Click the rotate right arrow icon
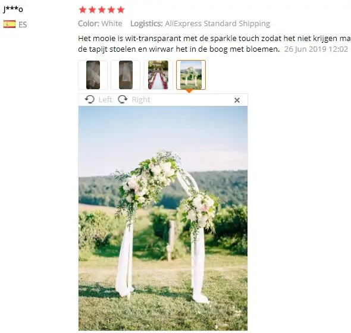The height and width of the screenshot is (333, 351). pyautogui.click(x=123, y=99)
